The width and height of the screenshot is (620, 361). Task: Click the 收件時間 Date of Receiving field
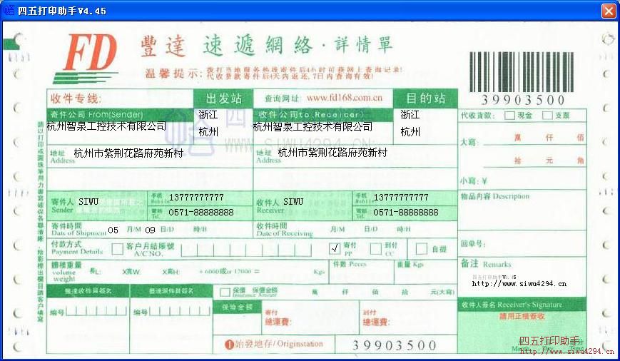355,229
